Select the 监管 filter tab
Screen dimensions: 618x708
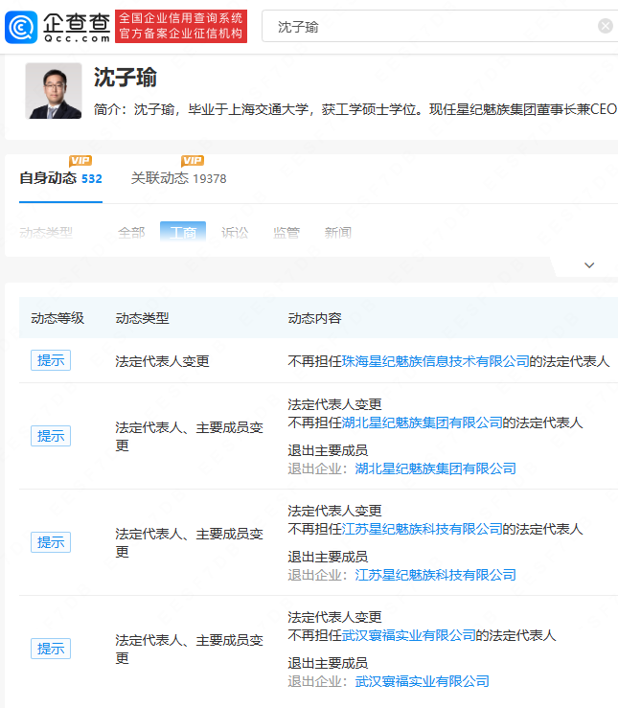pyautogui.click(x=286, y=233)
